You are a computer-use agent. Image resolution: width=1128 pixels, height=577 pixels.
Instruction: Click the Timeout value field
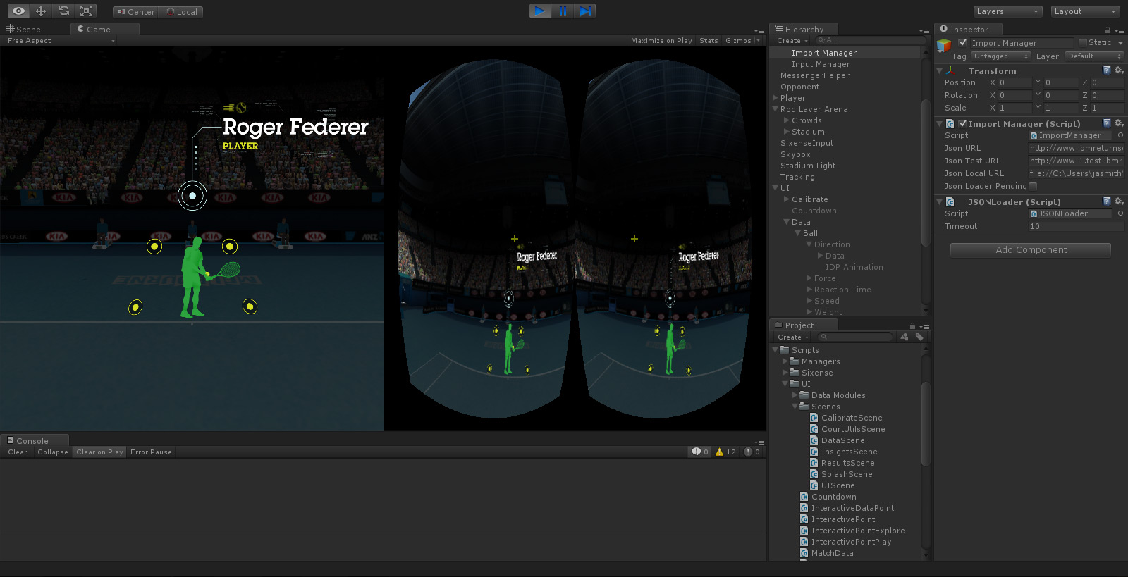[x=1075, y=226]
